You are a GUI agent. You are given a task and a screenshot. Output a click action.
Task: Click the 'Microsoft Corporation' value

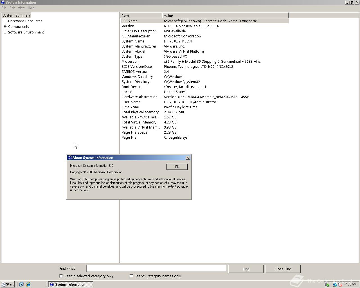(x=182, y=36)
